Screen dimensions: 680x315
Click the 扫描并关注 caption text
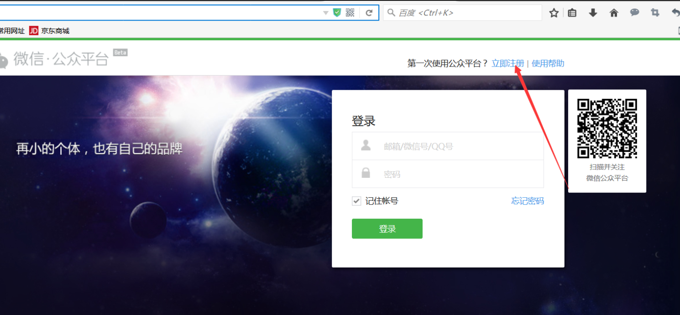tap(607, 167)
